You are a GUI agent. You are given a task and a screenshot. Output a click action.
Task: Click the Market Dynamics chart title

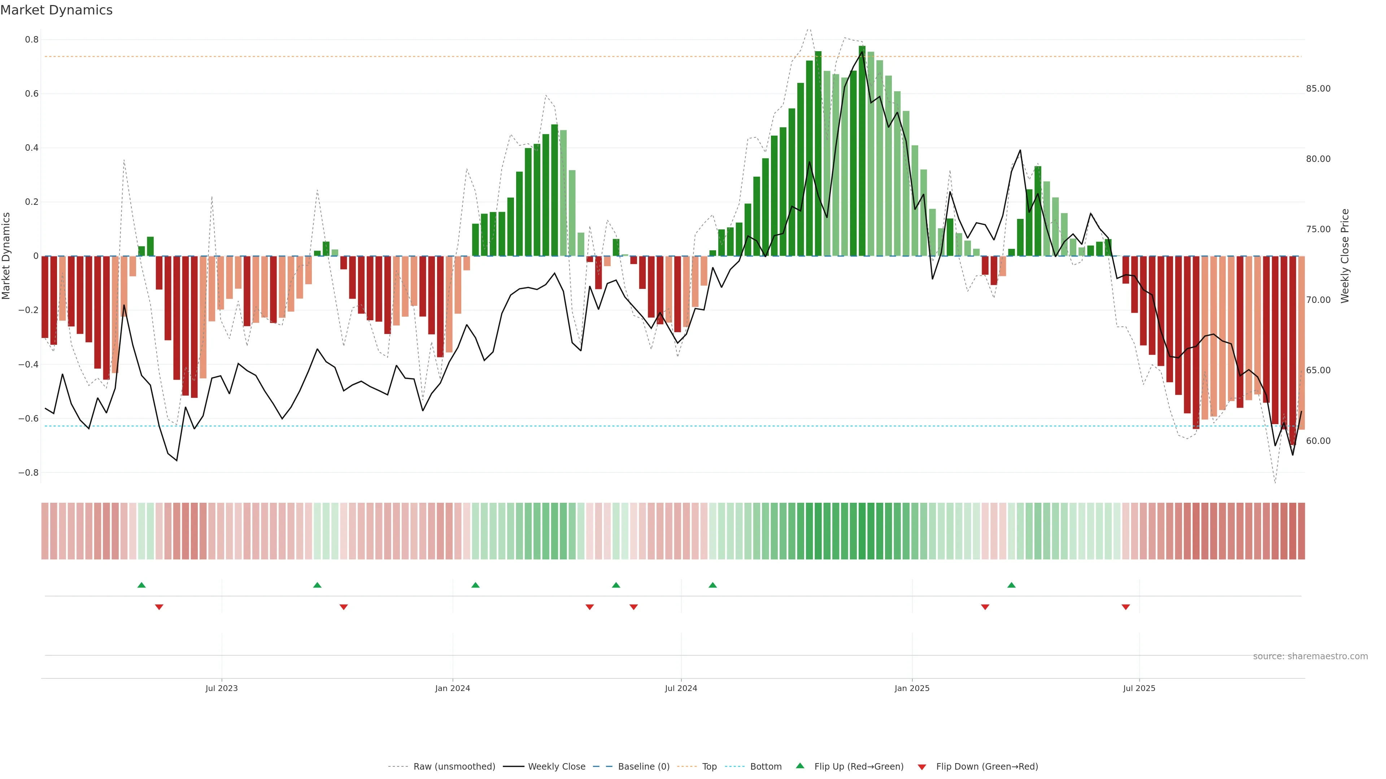pyautogui.click(x=57, y=10)
